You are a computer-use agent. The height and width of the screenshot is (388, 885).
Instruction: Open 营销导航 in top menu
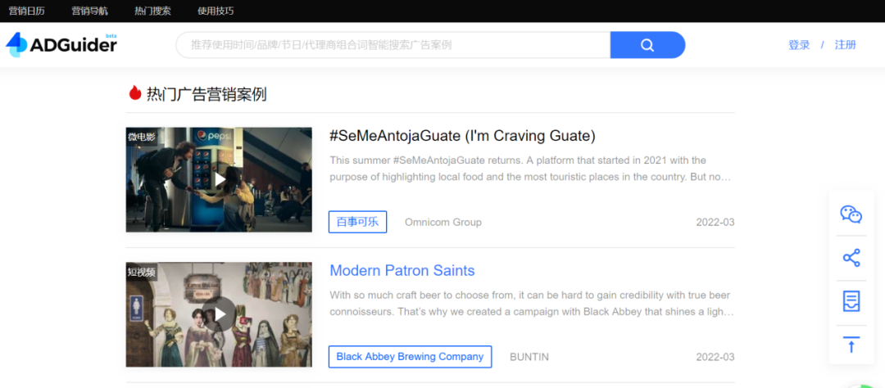coord(90,11)
